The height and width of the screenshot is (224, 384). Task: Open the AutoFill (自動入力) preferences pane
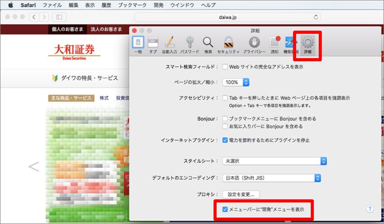click(170, 45)
